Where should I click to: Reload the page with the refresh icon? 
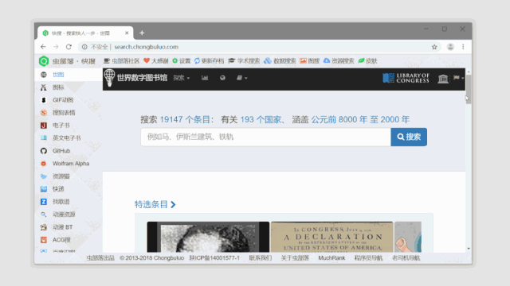[x=69, y=47]
